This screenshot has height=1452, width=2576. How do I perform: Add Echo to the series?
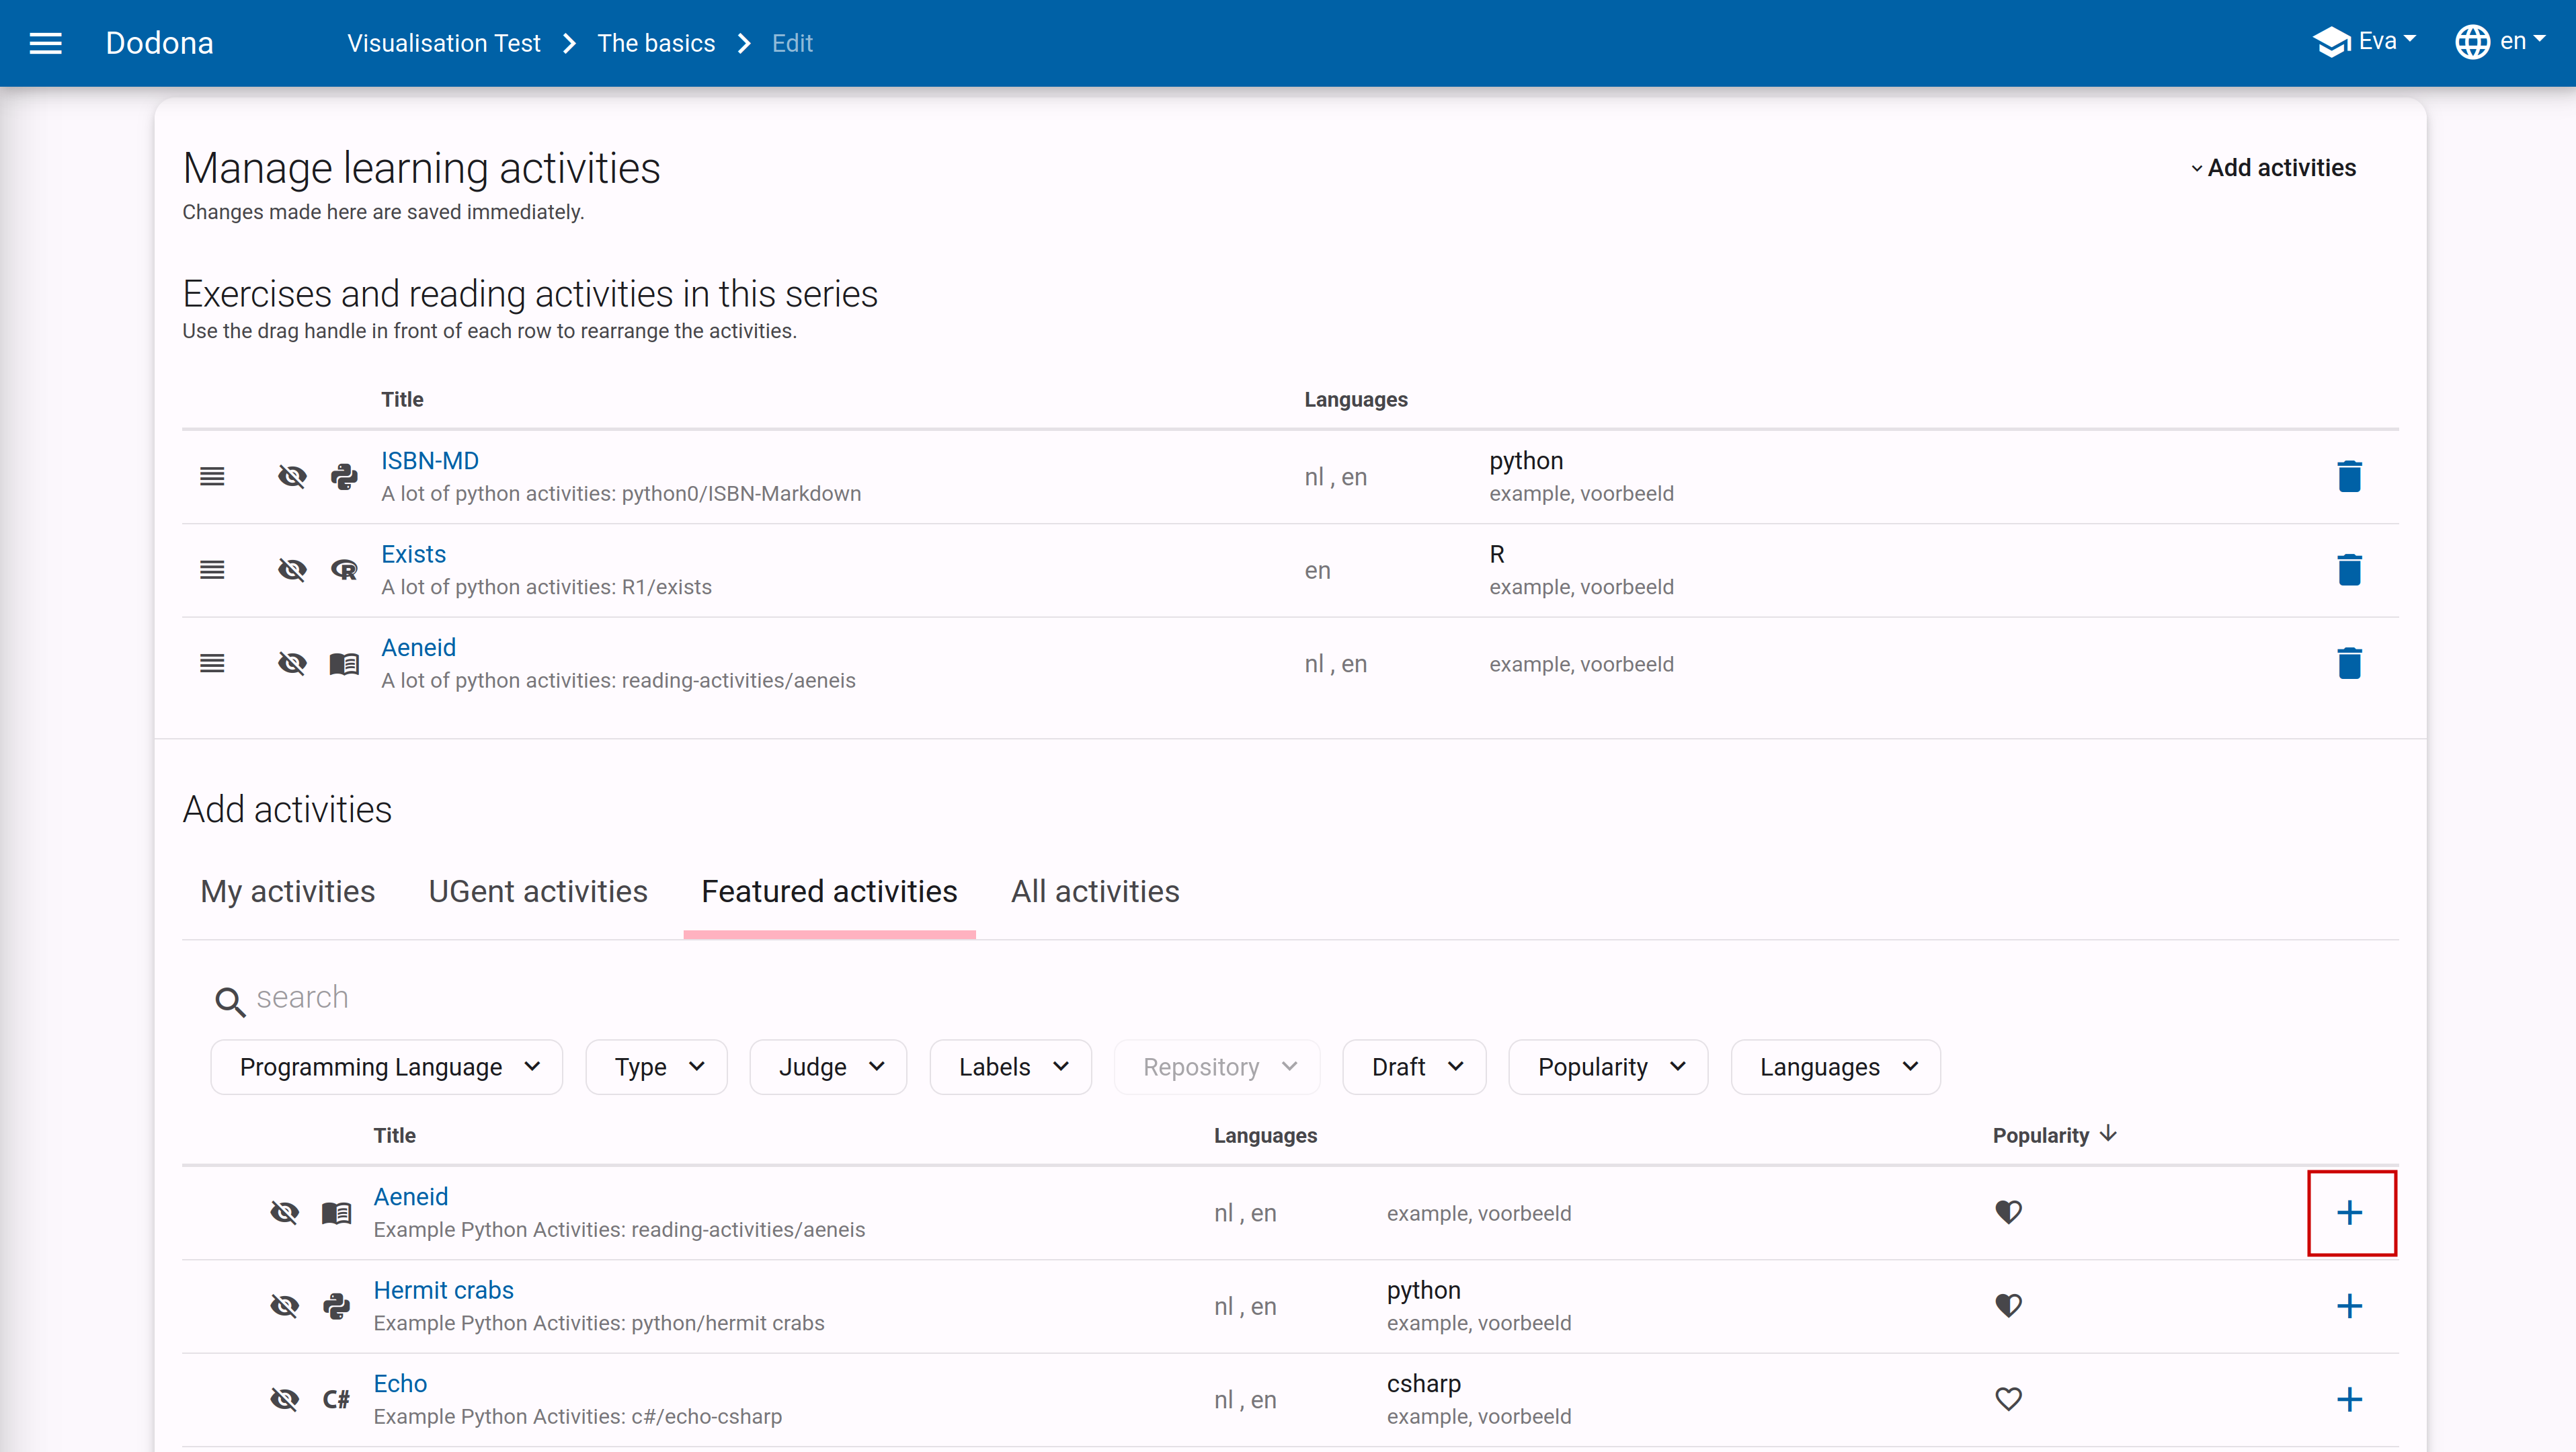pos(2349,1399)
